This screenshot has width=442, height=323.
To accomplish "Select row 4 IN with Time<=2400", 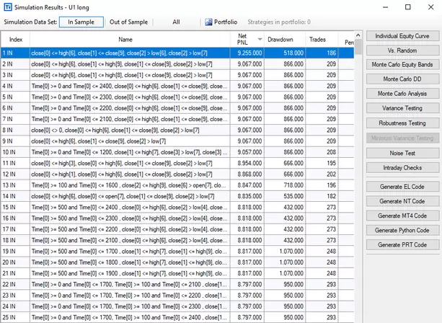I will click(x=177, y=86).
